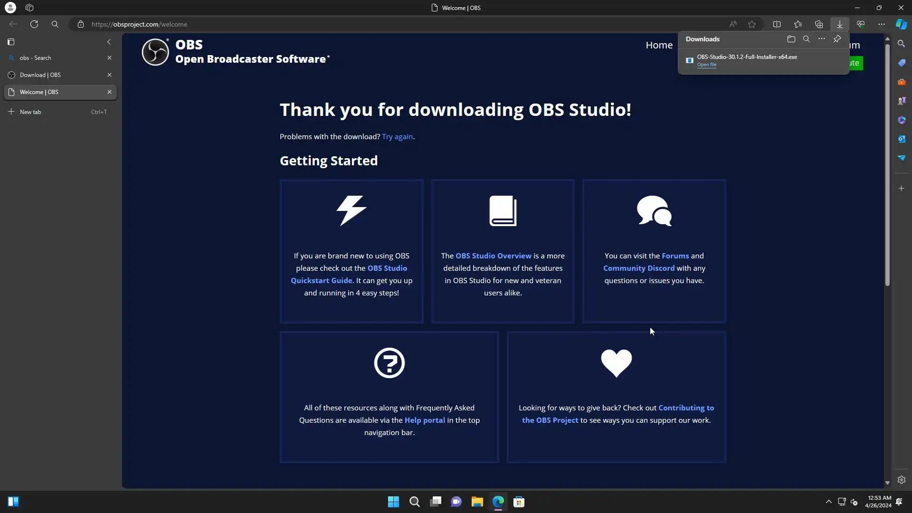This screenshot has height=513, width=912.
Task: Click search icon in Downloads panel
Action: pyautogui.click(x=806, y=39)
